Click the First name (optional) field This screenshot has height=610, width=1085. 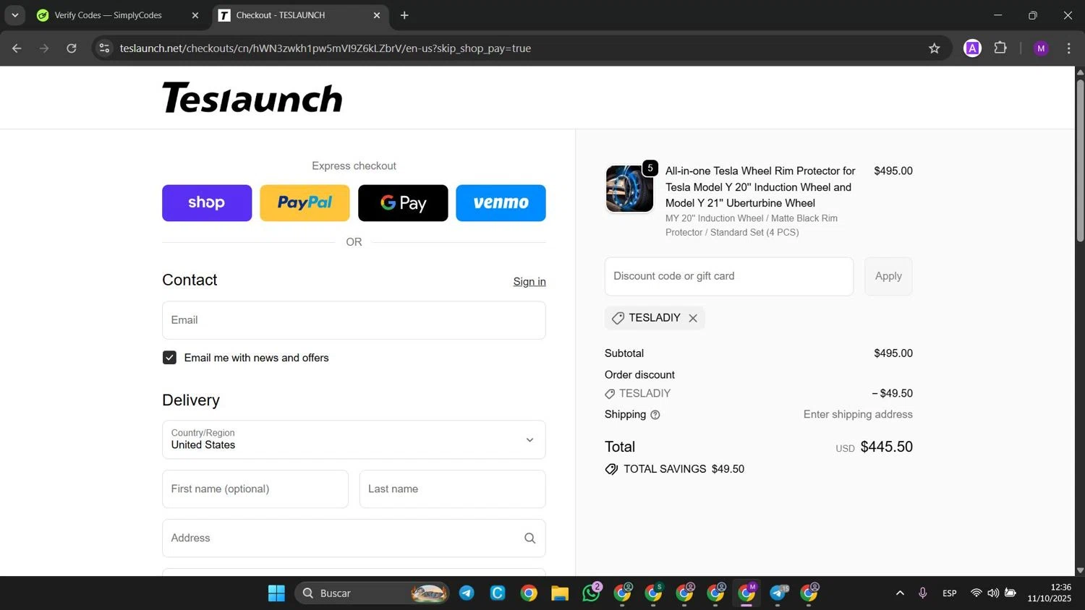coord(255,489)
